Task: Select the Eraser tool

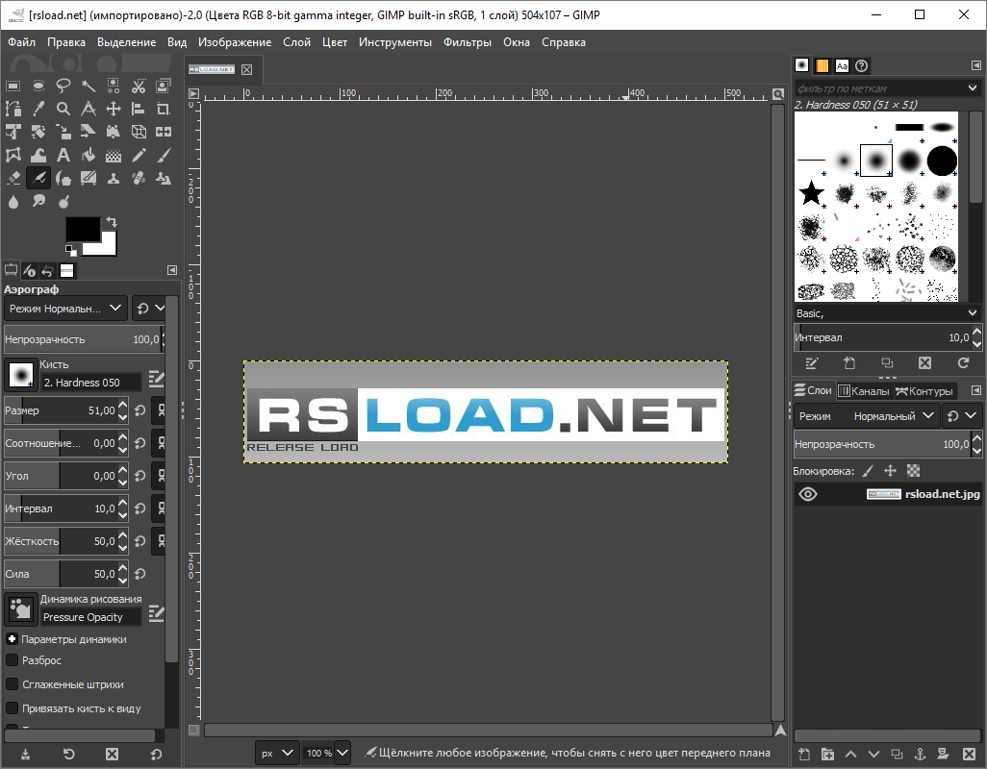Action: [x=13, y=178]
